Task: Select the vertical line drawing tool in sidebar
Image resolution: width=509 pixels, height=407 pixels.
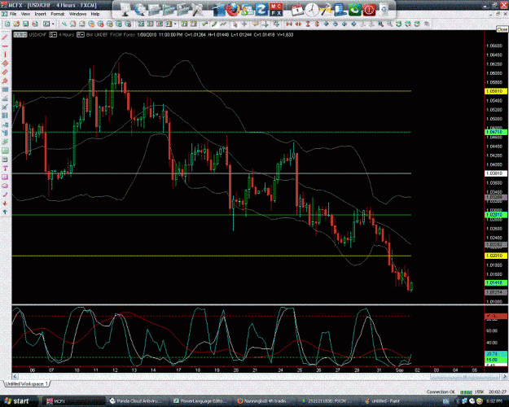Action: point(5,55)
